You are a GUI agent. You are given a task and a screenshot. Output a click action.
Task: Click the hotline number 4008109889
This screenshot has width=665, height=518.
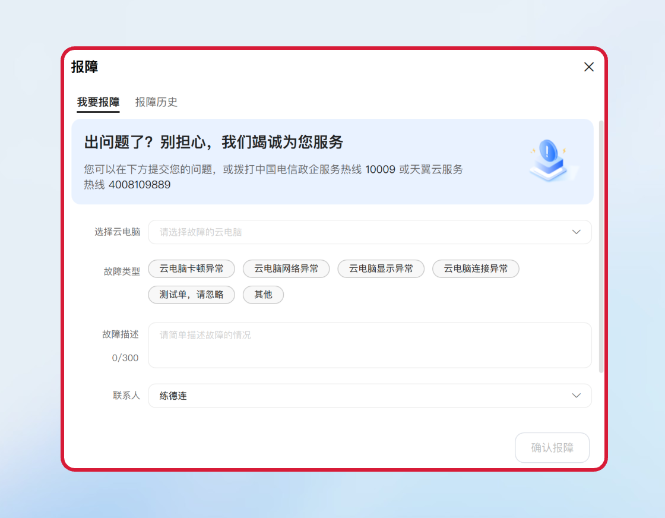point(140,185)
